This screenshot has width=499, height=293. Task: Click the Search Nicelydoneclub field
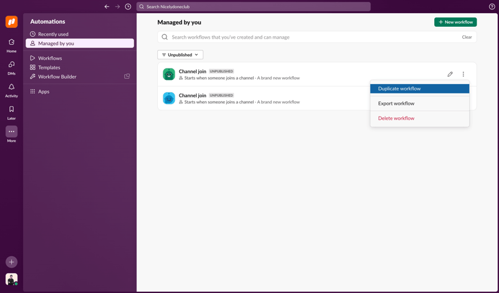coord(253,7)
